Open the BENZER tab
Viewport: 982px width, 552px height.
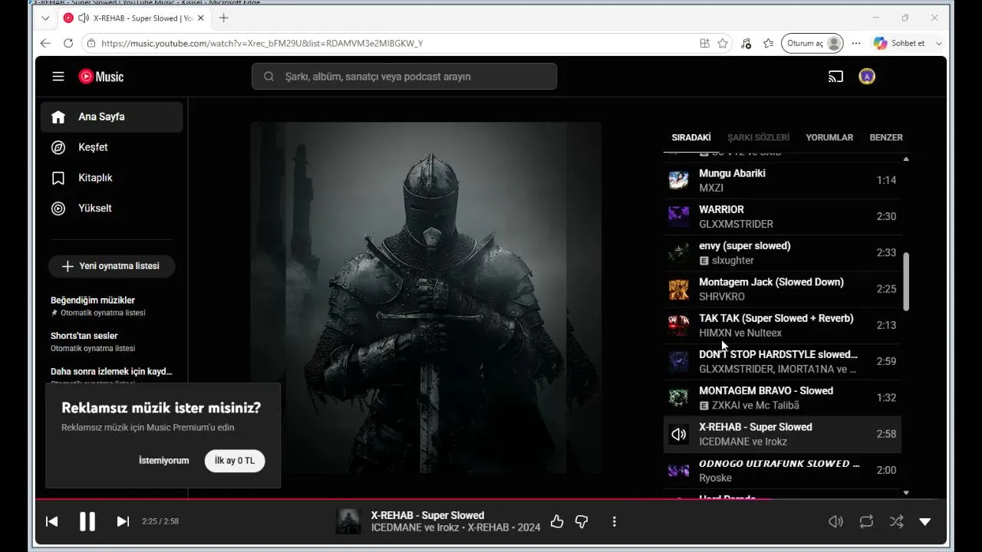886,137
